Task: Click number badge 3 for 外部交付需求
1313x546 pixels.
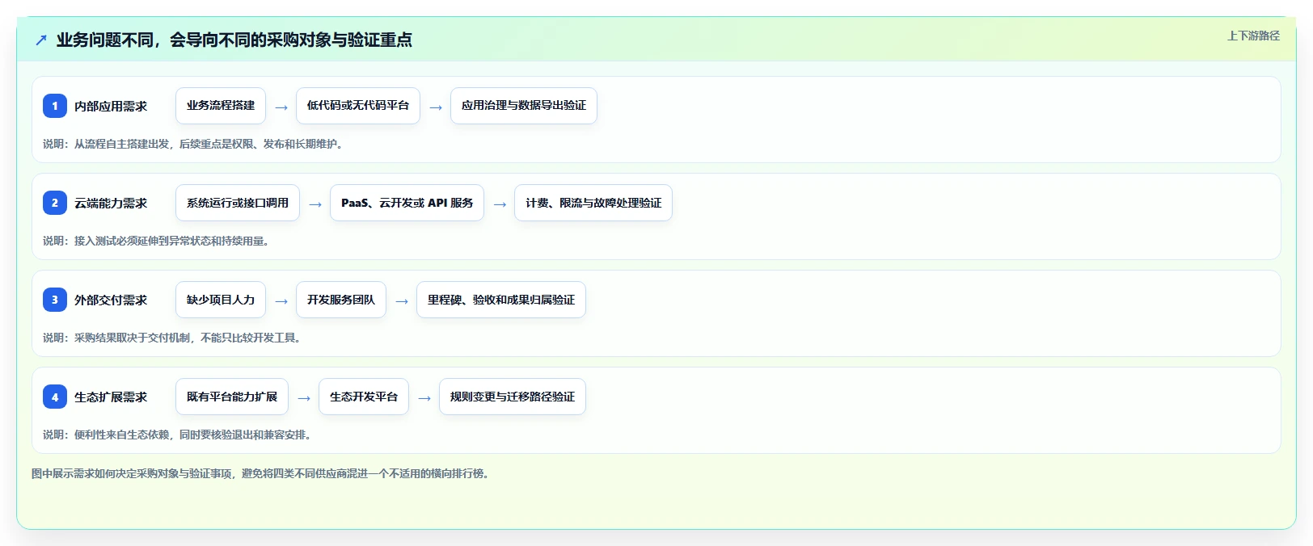Action: (x=55, y=300)
